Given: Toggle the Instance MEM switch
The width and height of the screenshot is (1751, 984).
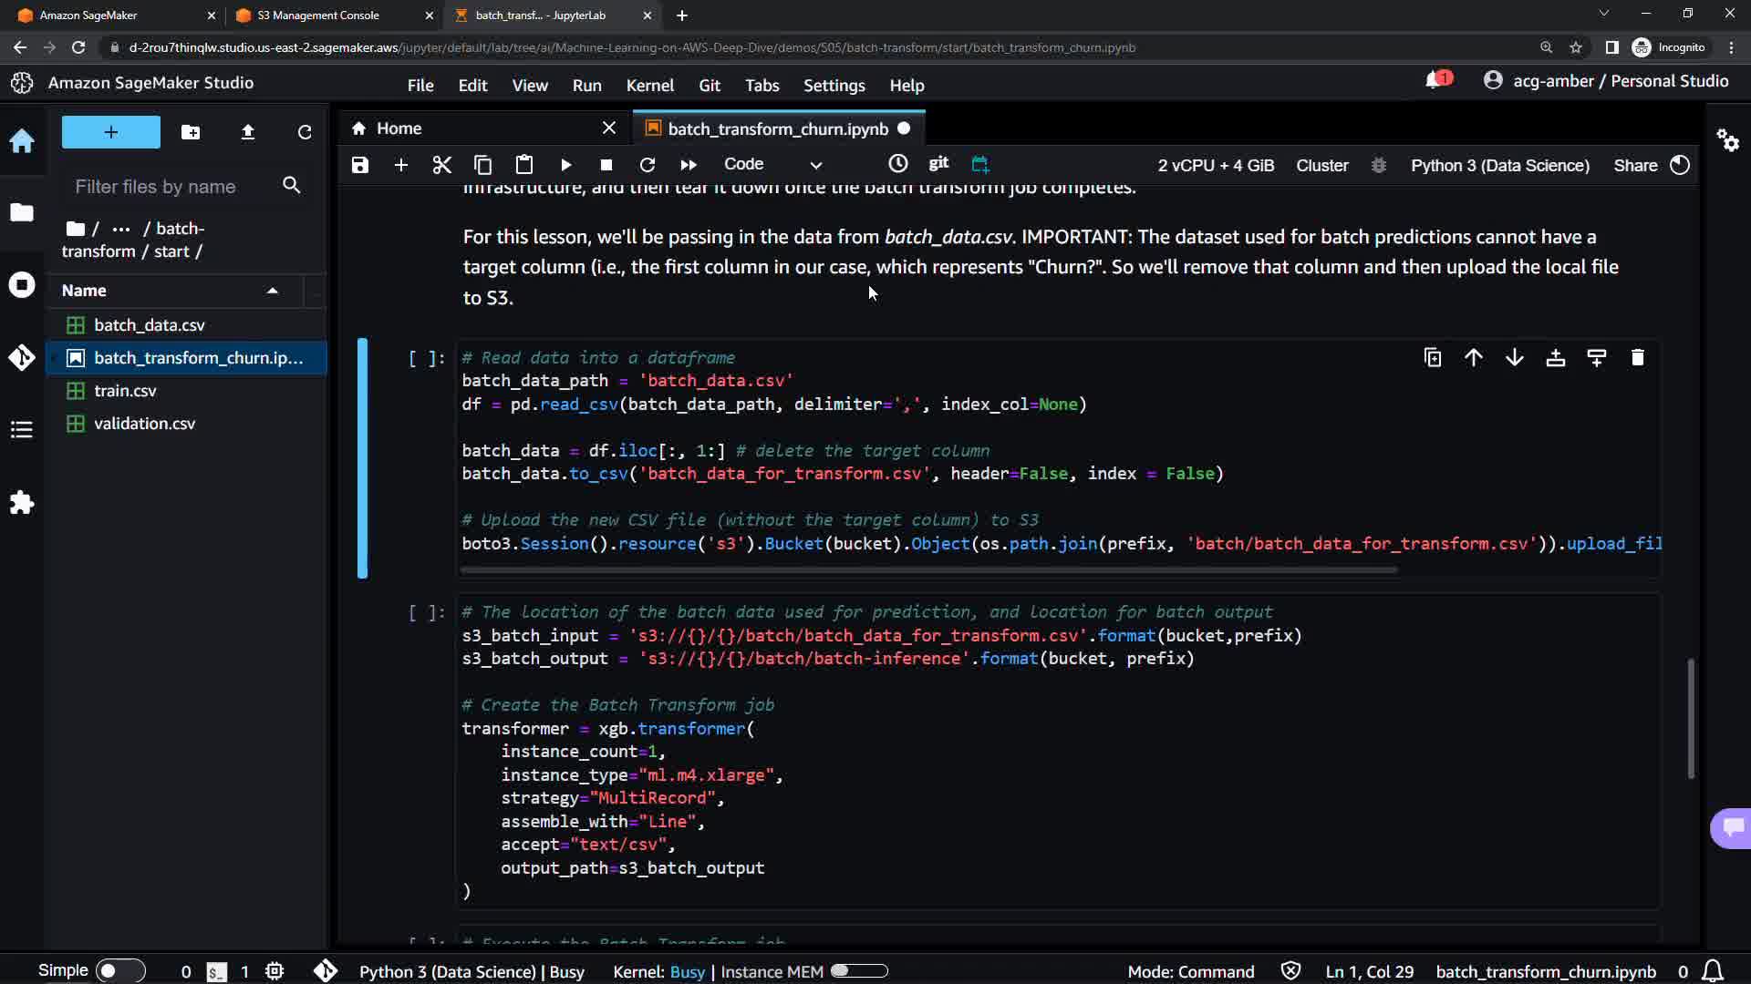Looking at the screenshot, I should [x=858, y=971].
